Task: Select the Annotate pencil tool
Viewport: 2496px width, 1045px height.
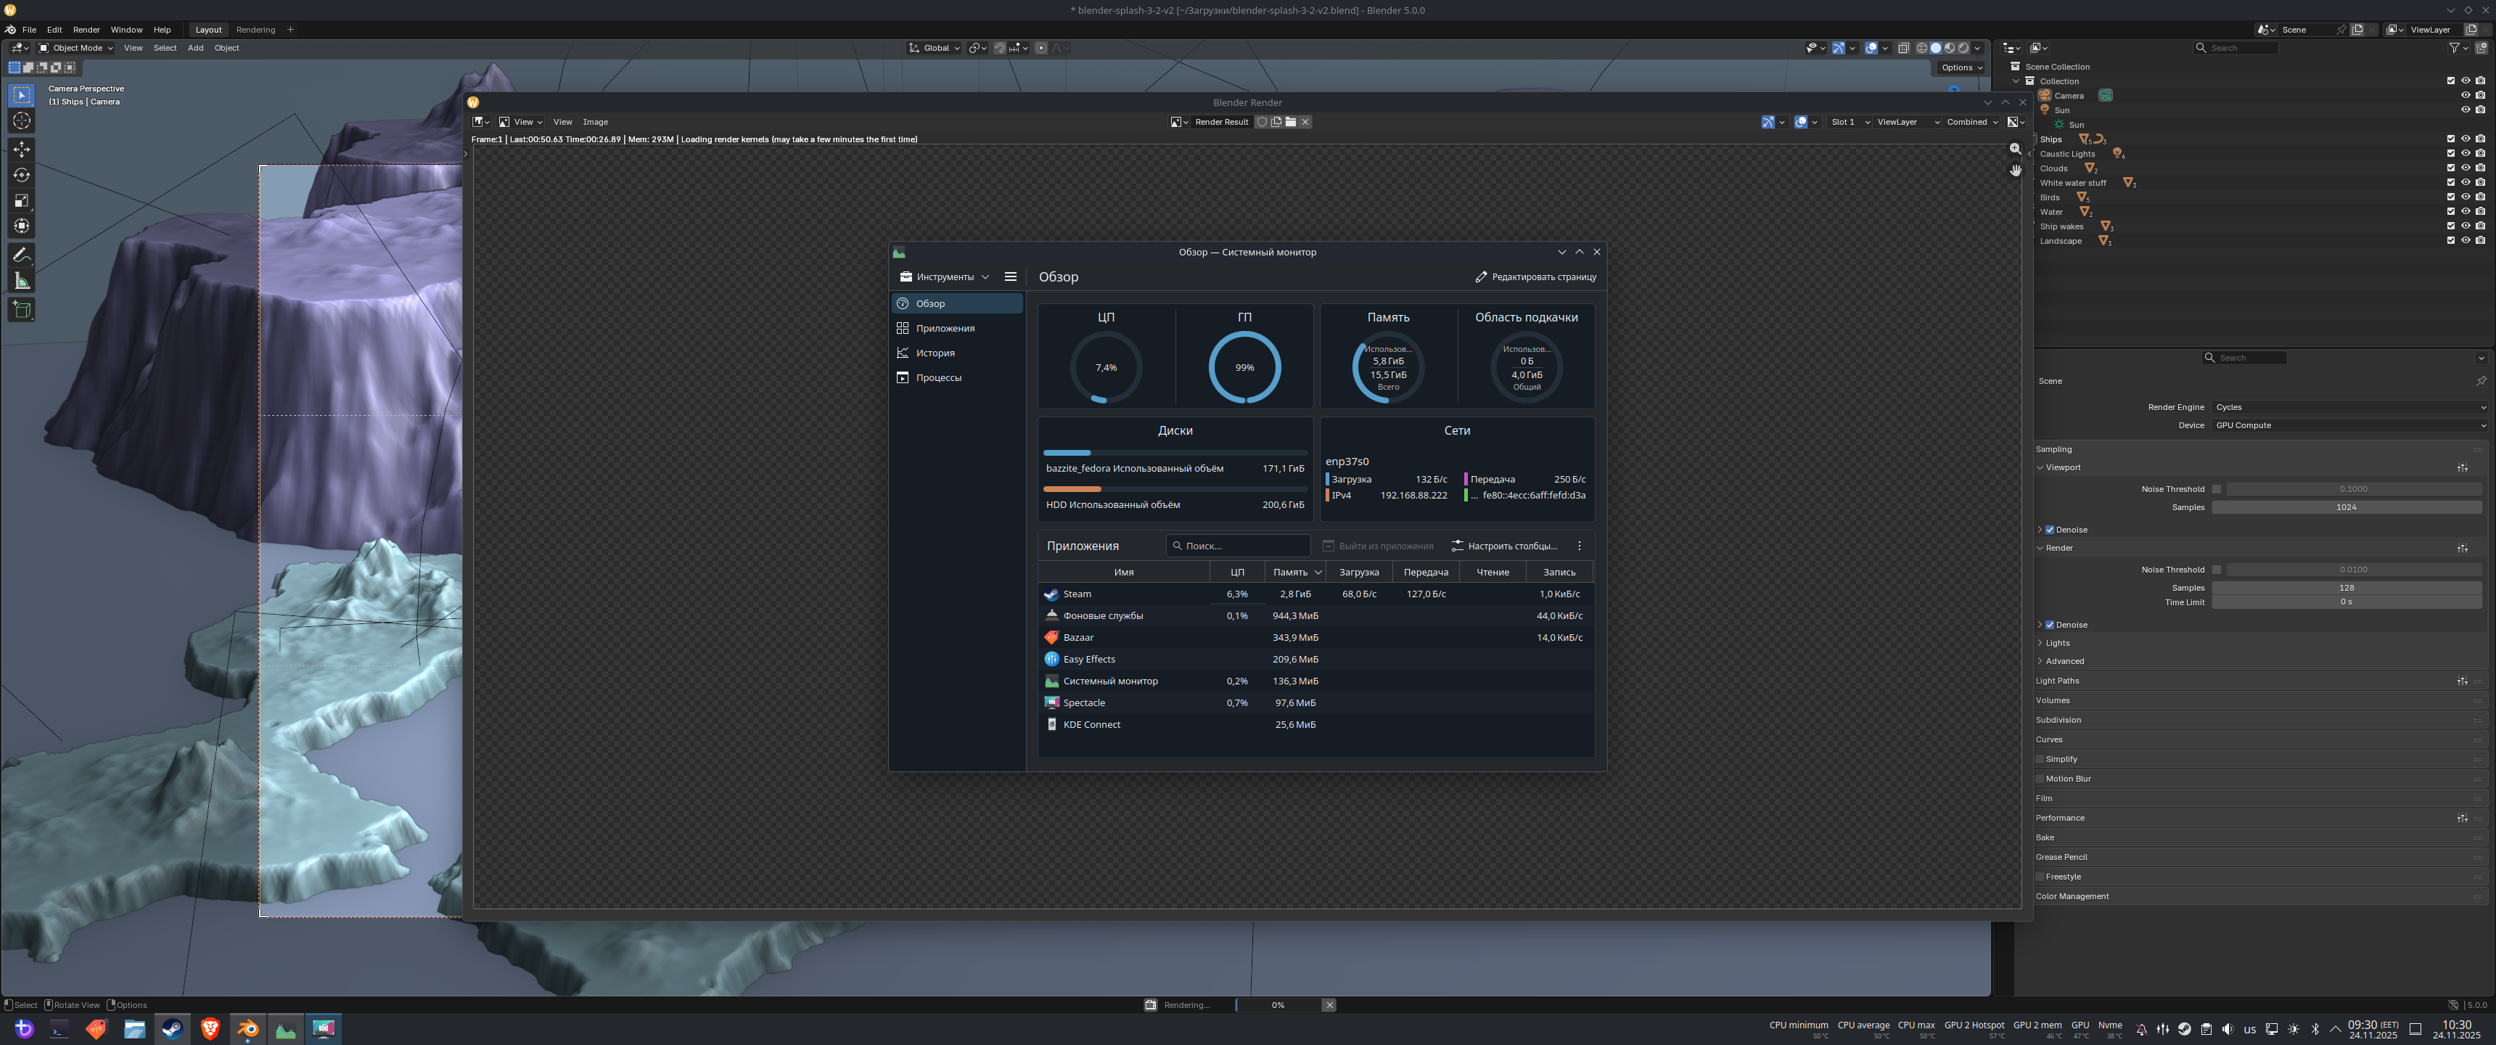Action: (x=21, y=255)
